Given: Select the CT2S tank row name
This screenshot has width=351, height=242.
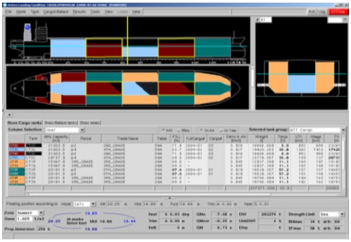Looking at the screenshot, I should pyautogui.click(x=33, y=174).
